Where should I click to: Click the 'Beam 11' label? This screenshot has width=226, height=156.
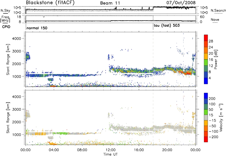pos(110,3)
